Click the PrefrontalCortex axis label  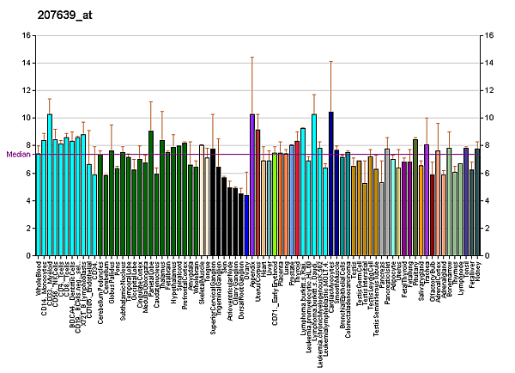pos(185,290)
